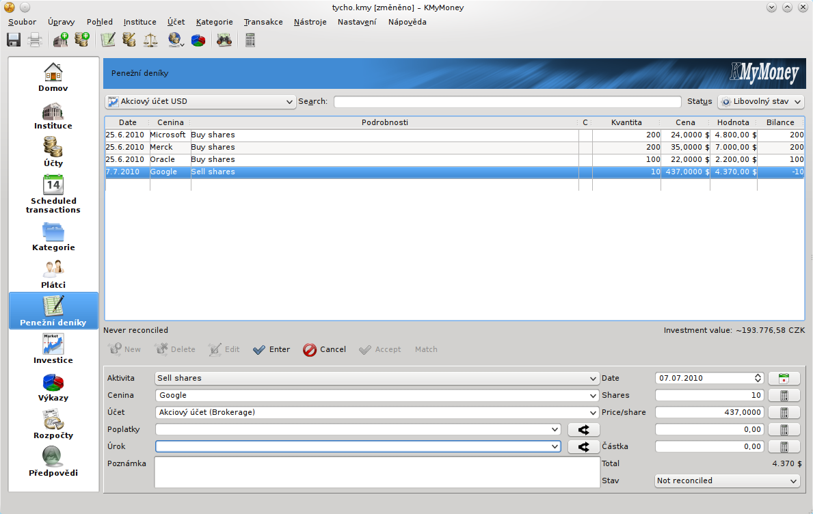Screen dimensions: 813x514
Task: Expand the Akciový účet USD account dropdown
Action: tap(200, 102)
